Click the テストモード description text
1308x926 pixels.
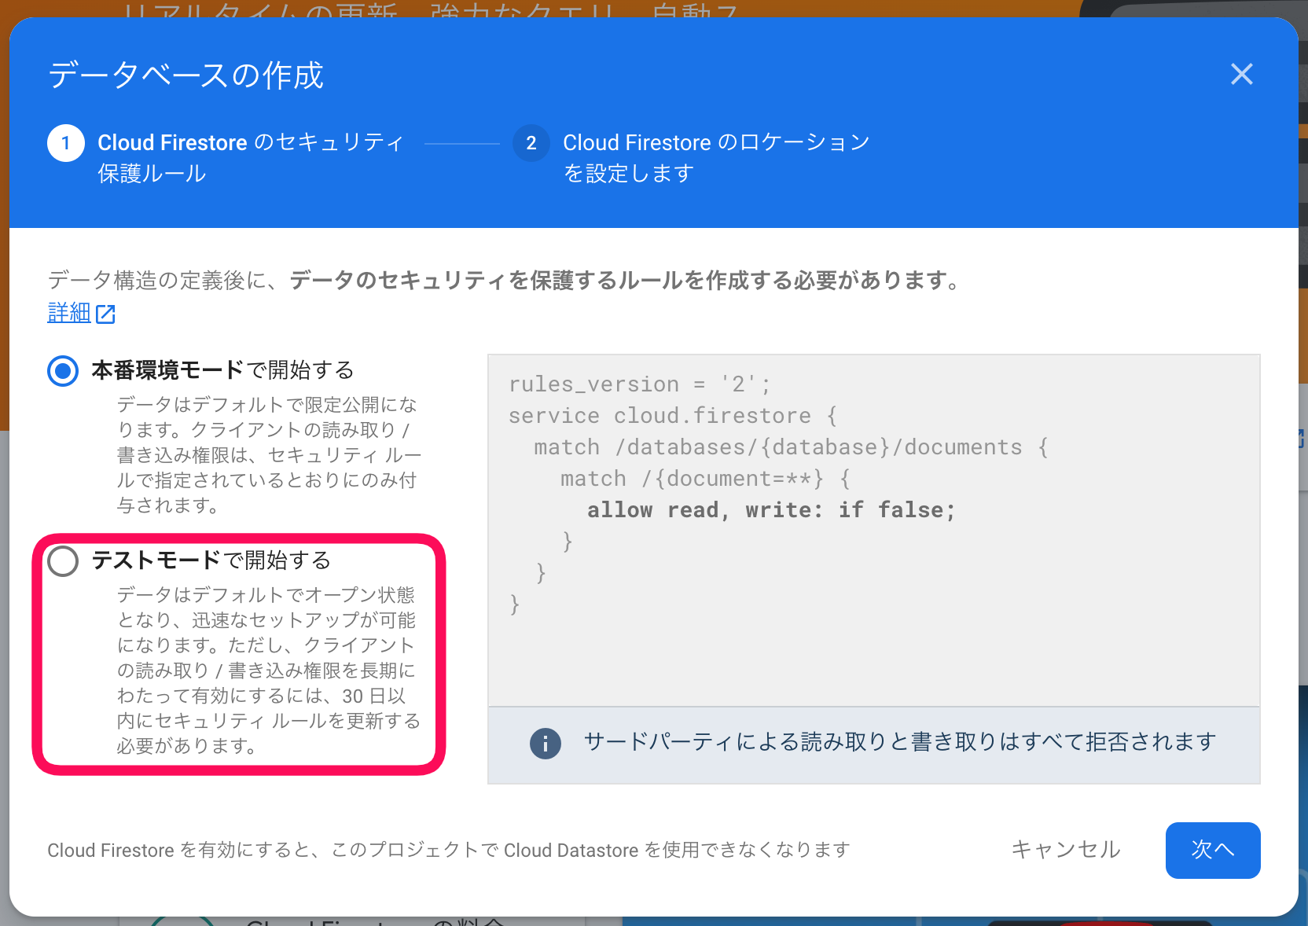(269, 671)
